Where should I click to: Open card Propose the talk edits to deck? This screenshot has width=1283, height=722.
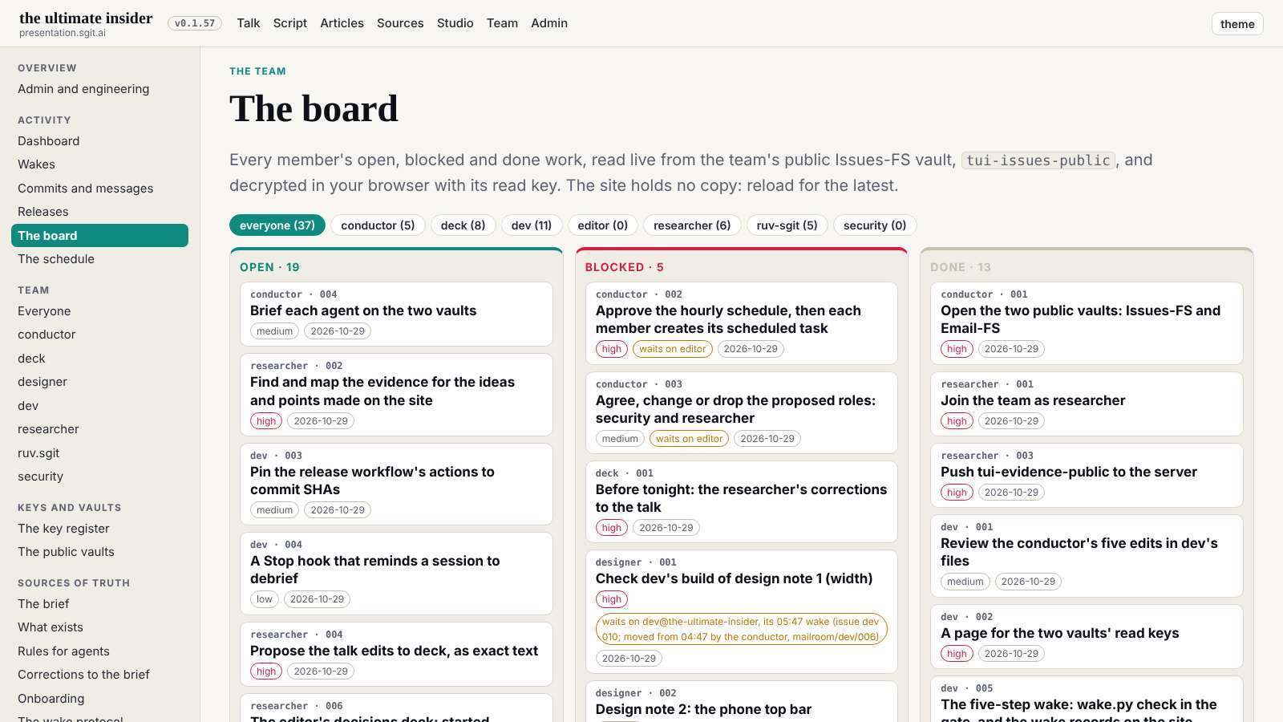click(396, 654)
